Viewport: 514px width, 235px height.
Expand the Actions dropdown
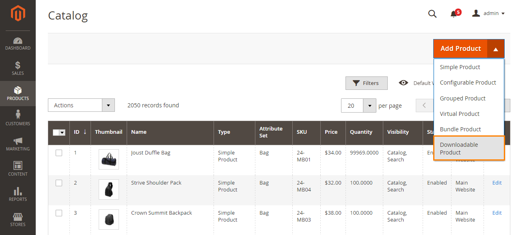tap(81, 105)
